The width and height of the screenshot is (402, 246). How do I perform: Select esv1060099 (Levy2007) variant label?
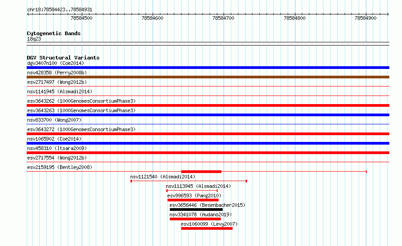click(x=209, y=224)
